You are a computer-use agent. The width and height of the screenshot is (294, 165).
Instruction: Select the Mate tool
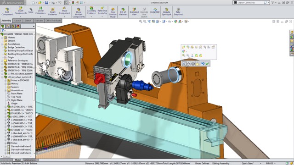tap(31, 10)
